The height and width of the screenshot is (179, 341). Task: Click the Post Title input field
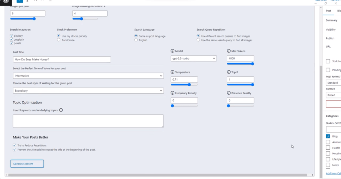pyautogui.click(x=62, y=59)
